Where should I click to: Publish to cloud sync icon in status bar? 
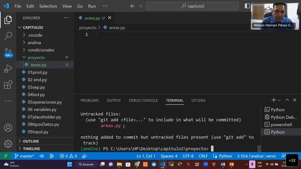(x=42, y=156)
